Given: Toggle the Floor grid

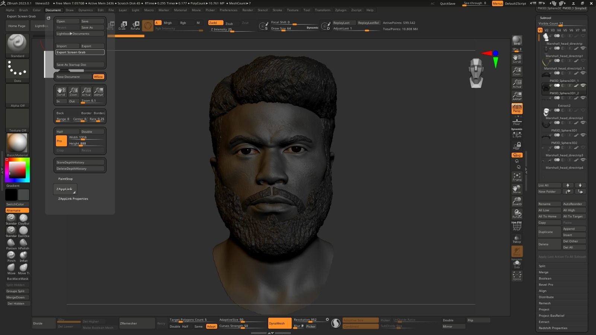Looking at the screenshot, I should [x=517, y=121].
